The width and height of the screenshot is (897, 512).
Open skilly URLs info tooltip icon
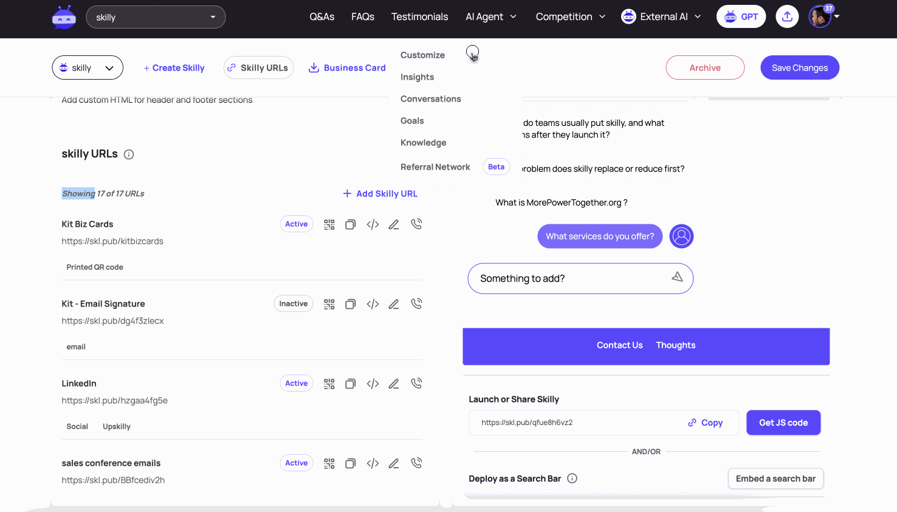[129, 154]
